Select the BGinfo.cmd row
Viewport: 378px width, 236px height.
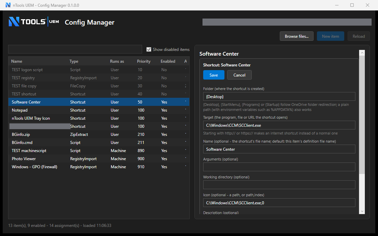[99, 143]
